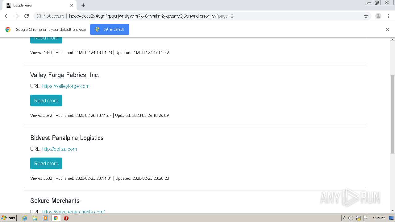
Task: Click the partially hidden top Read more button
Action: pyautogui.click(x=46, y=40)
